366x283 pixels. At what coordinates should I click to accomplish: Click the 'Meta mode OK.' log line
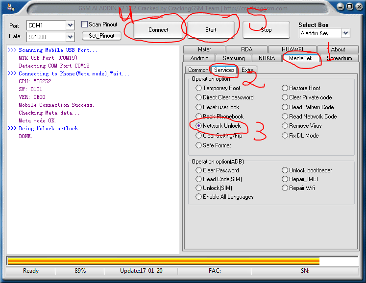37,120
